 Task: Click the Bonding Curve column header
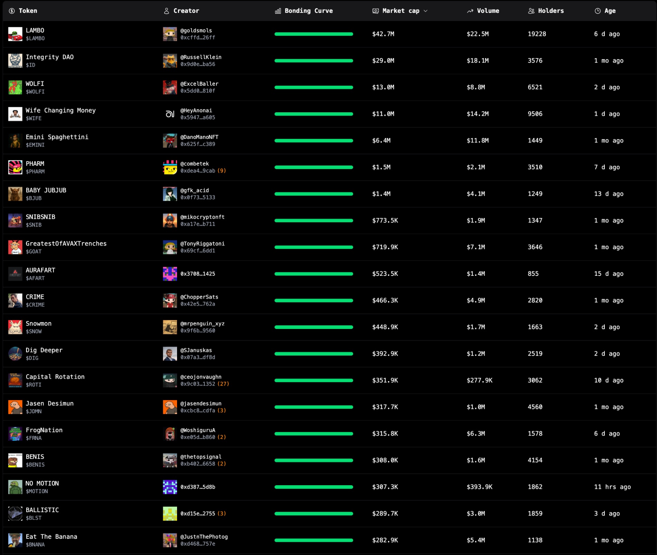point(308,11)
